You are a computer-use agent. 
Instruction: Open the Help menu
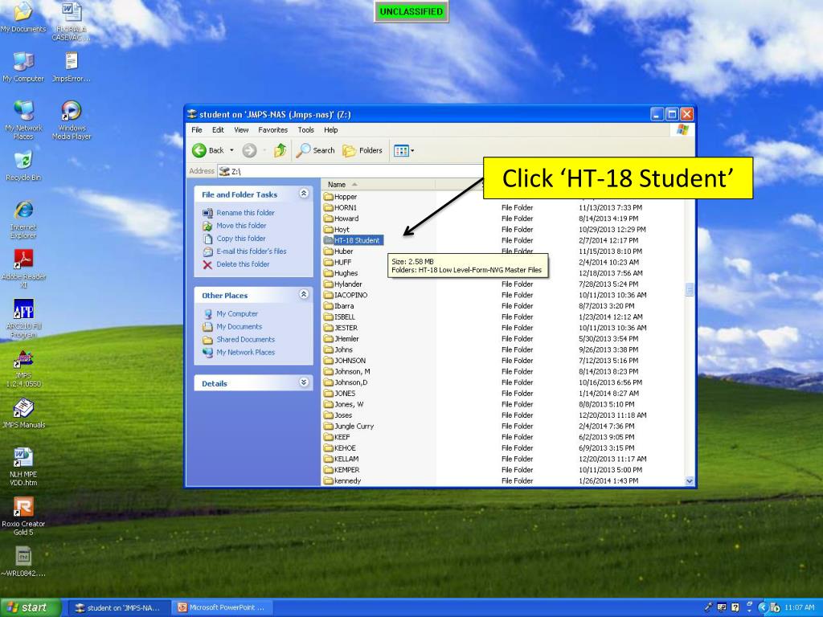tap(330, 129)
